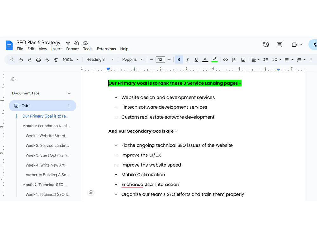The image size is (317, 237).
Task: Open the View menu
Action: pyautogui.click(x=43, y=49)
